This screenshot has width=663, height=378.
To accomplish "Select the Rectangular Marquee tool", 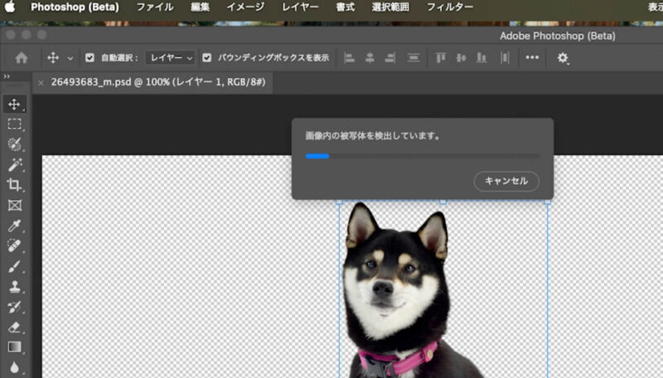I will tap(14, 123).
